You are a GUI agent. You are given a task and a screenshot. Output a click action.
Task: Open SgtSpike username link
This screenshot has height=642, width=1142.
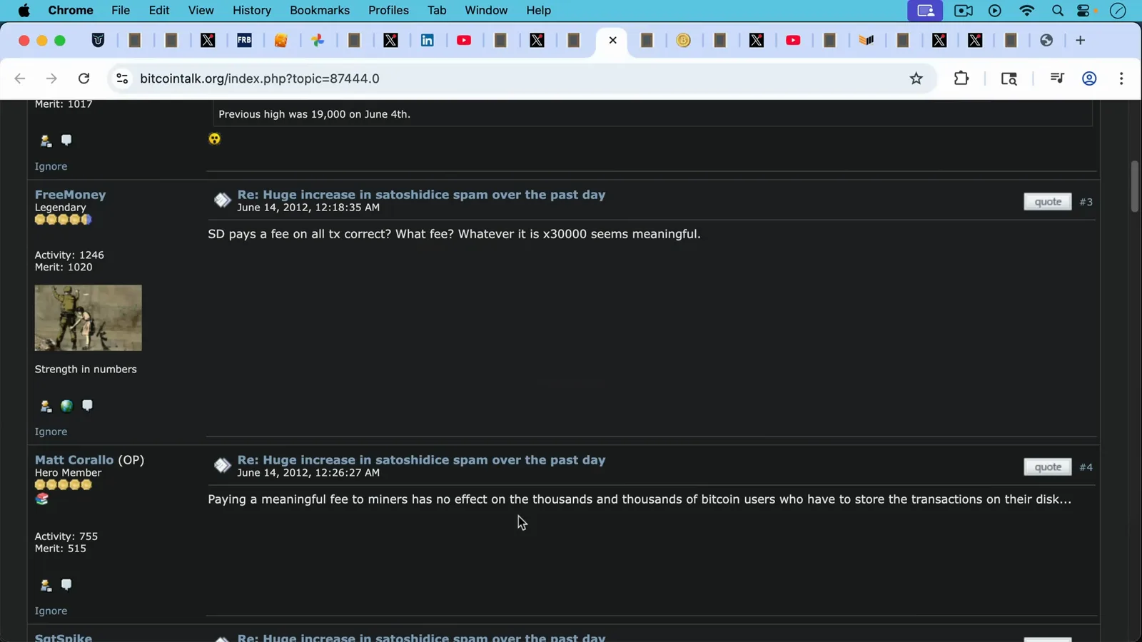tap(64, 637)
